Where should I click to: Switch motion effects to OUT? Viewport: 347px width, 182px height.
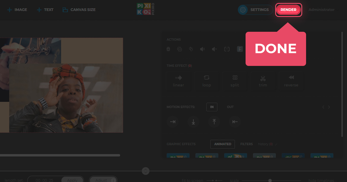(230, 107)
